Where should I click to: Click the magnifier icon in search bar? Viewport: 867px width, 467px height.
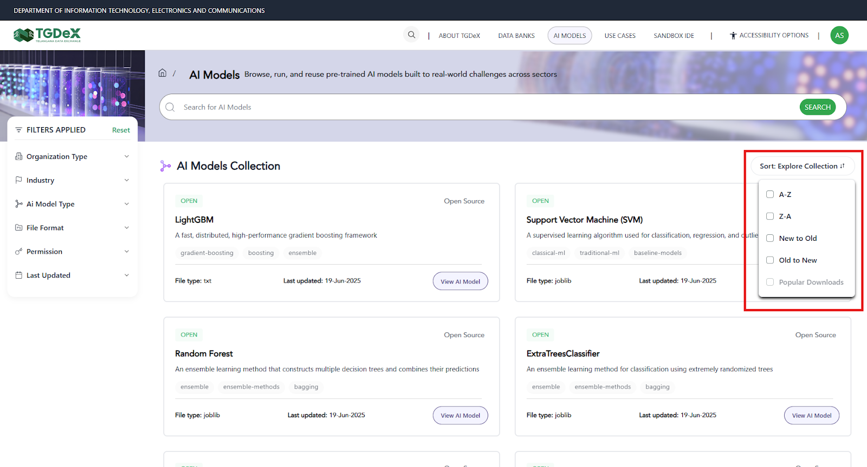[x=170, y=107]
